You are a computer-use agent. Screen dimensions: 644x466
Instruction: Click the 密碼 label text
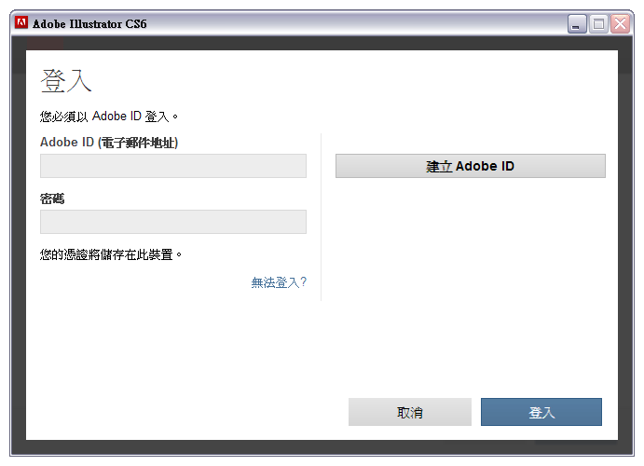52,199
